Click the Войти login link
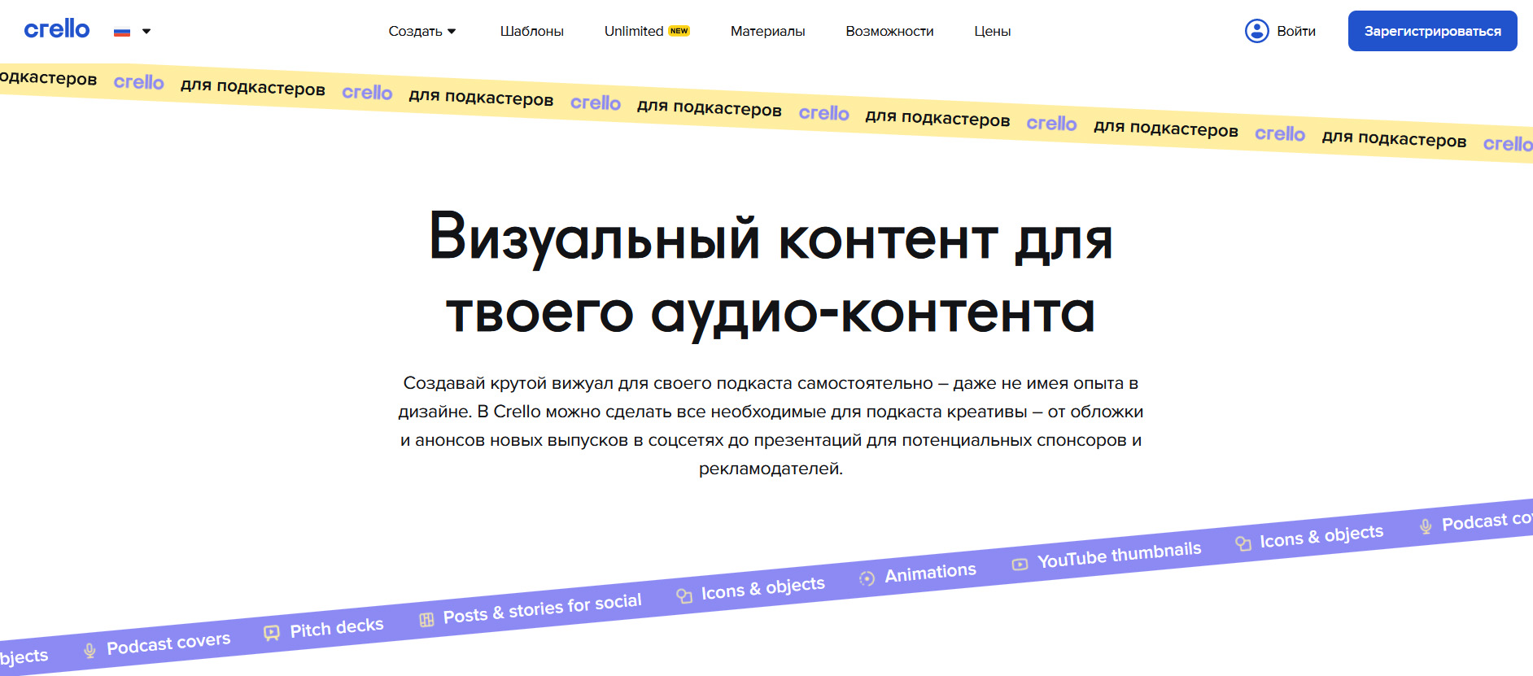 [1296, 31]
